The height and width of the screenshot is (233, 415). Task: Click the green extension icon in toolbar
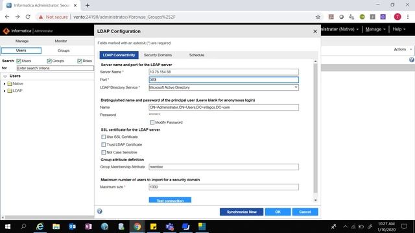tap(362, 17)
